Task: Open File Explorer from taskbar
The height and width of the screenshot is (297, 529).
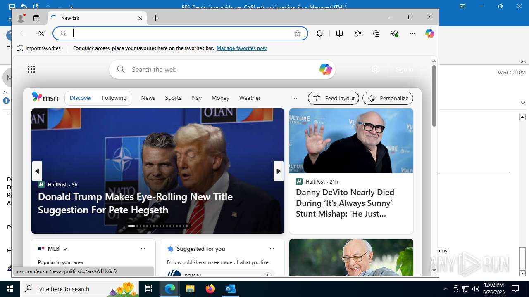Action: tap(190, 289)
